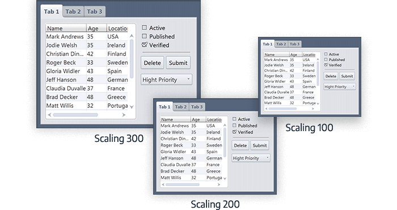
Task: Click right scroll arrow in Scaling 200 table
Action: point(219,184)
